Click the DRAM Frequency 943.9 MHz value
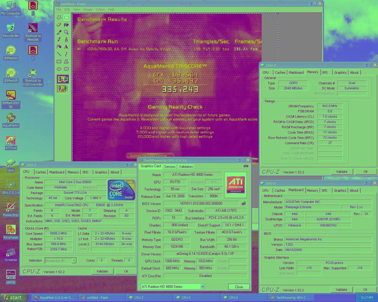The image size is (378, 302). point(330,106)
